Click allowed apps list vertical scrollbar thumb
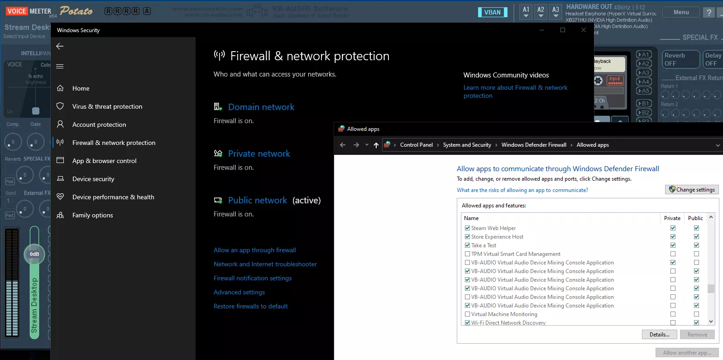 pos(711,288)
